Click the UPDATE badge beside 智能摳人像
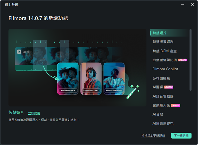The image size is (198, 145). (176, 105)
